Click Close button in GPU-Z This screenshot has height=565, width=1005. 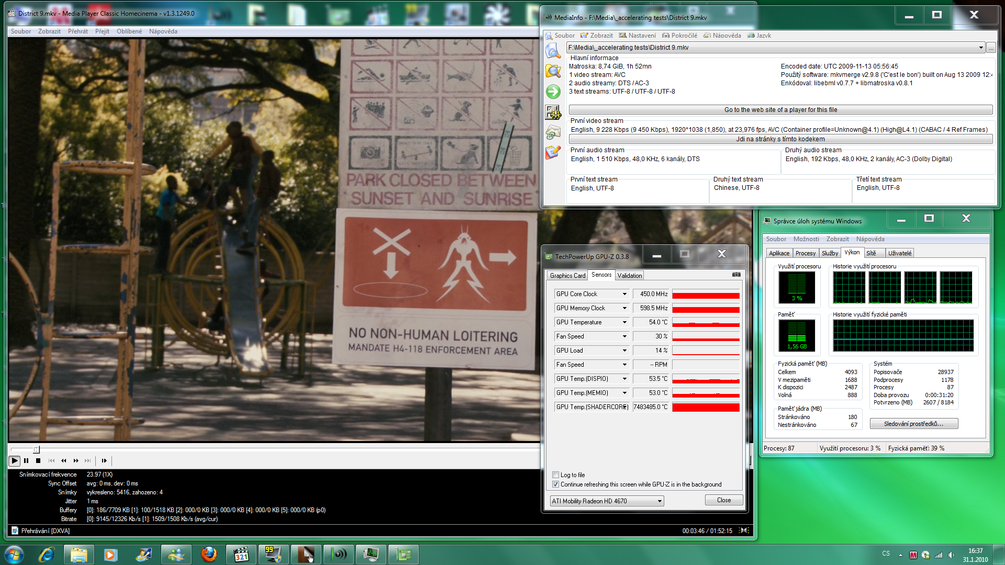[724, 500]
